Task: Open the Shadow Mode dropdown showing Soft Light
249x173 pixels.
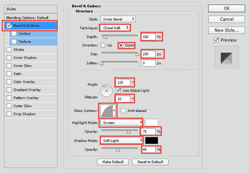Action: [x=121, y=140]
